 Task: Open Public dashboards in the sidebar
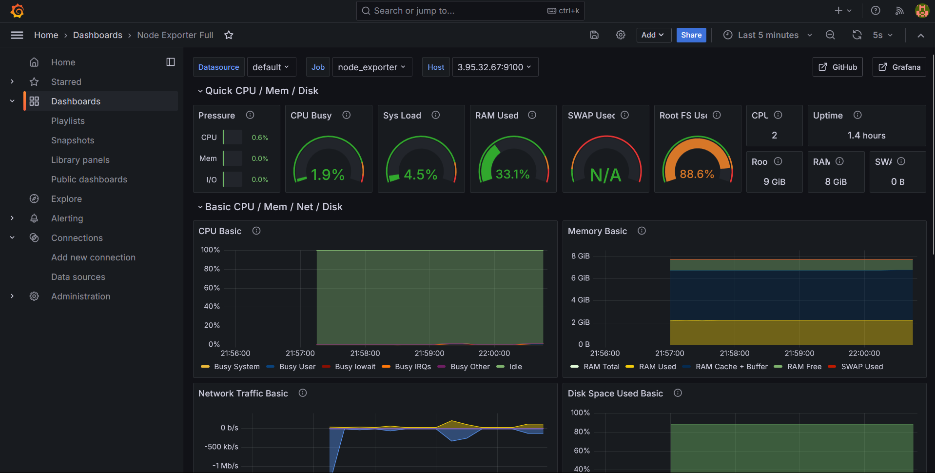coord(89,179)
